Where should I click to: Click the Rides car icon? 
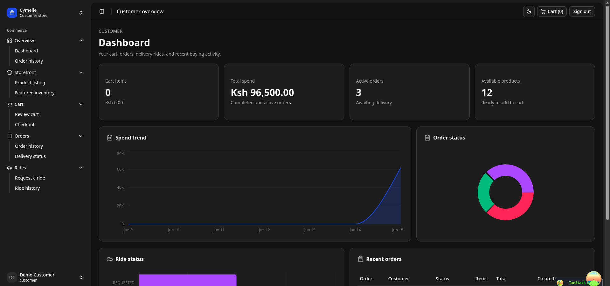(10, 168)
